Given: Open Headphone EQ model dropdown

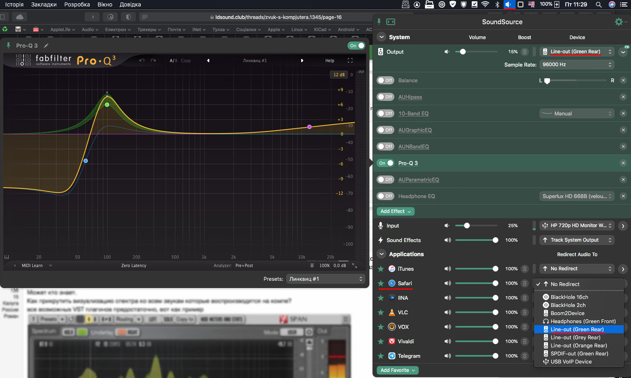Looking at the screenshot, I should tap(577, 196).
